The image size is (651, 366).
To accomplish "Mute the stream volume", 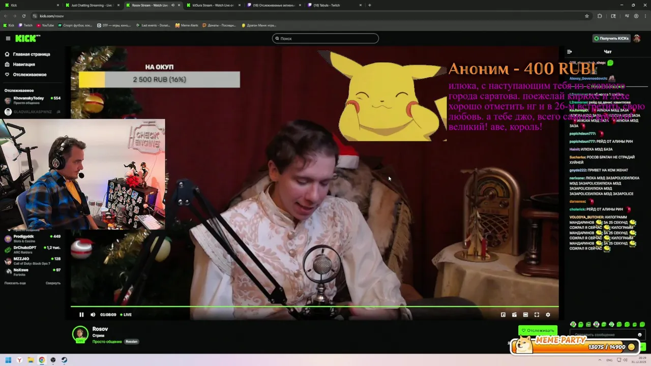I will pyautogui.click(x=93, y=315).
